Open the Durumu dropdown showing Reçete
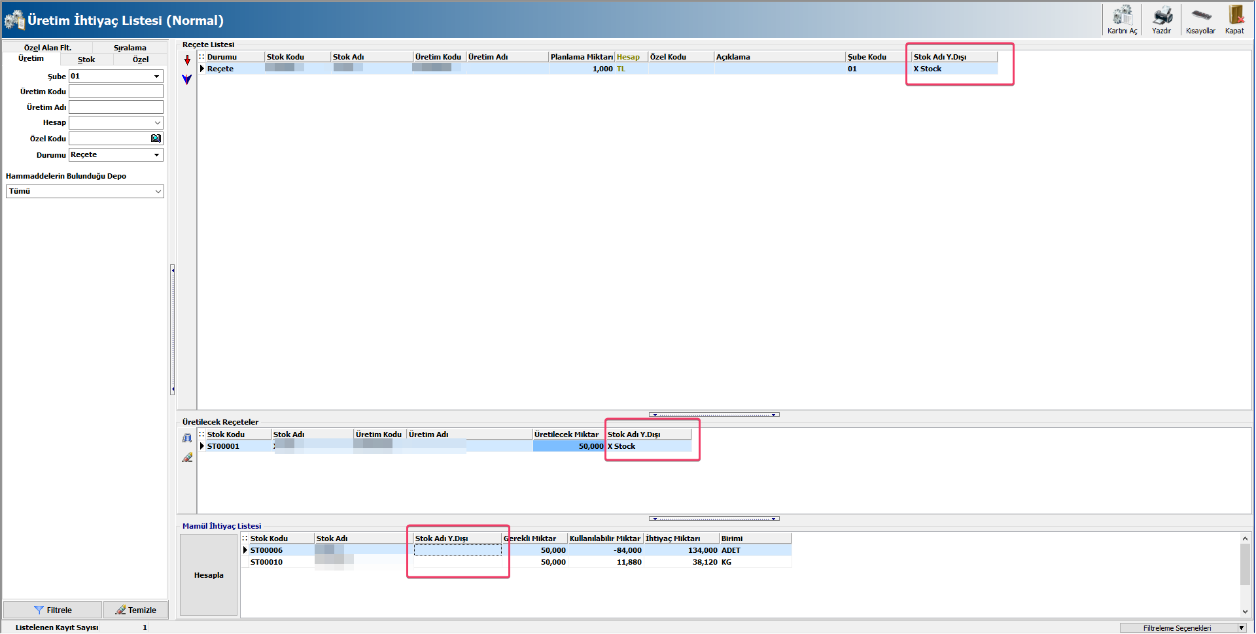 coord(156,155)
